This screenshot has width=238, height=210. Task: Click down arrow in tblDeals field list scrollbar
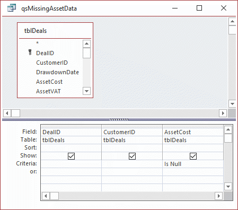coord(86,91)
